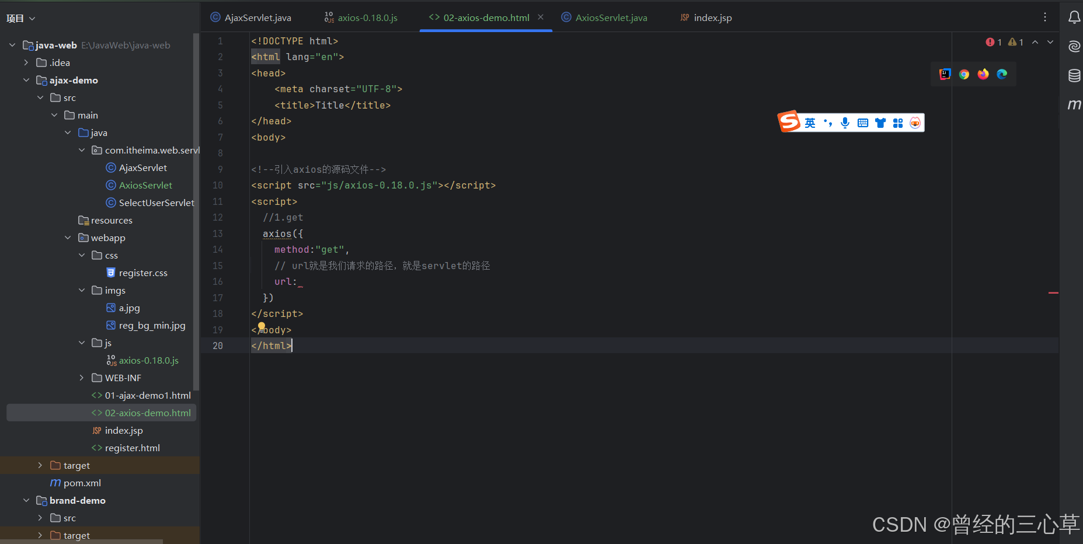Image resolution: width=1083 pixels, height=544 pixels.
Task: Collapse the java-web project root
Action: 12,45
